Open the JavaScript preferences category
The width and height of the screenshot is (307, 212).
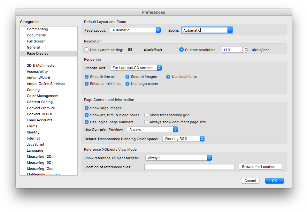point(35,144)
